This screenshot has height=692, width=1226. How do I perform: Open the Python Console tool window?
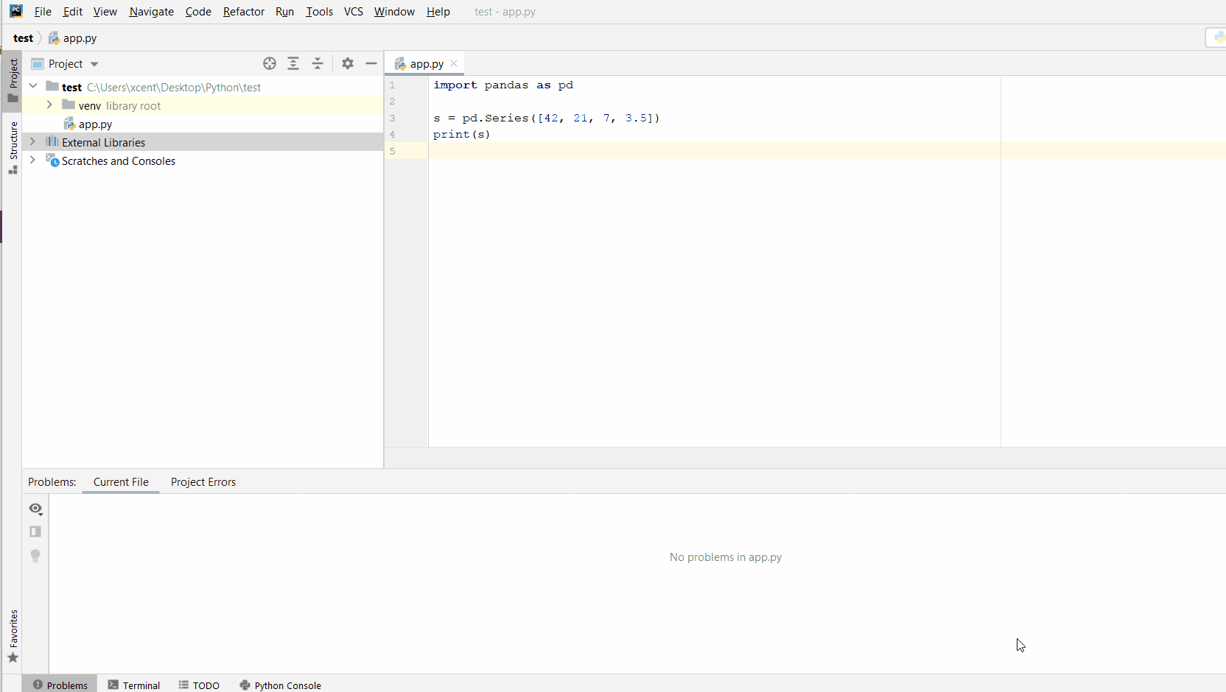pyautogui.click(x=281, y=685)
